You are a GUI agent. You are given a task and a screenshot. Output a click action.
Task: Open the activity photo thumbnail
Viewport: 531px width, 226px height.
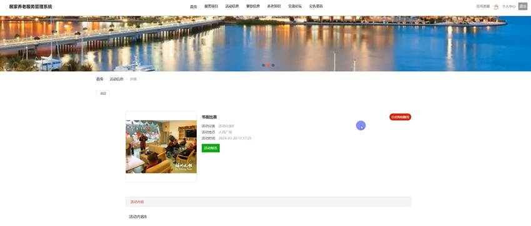(161, 147)
